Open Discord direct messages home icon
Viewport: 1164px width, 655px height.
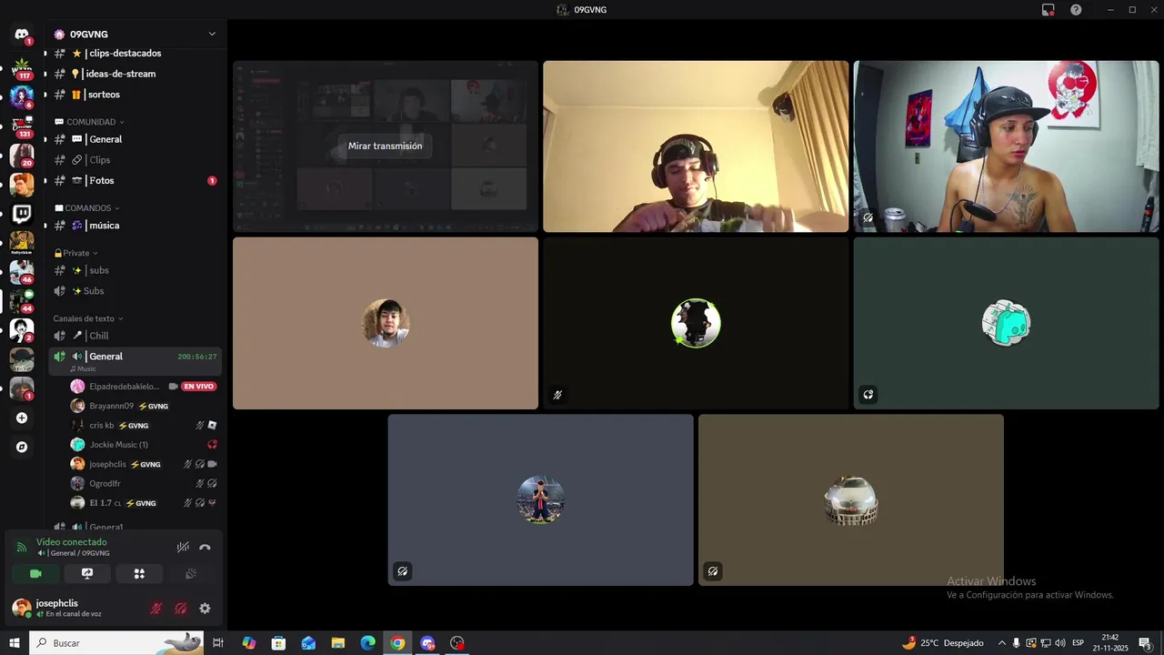pos(22,35)
